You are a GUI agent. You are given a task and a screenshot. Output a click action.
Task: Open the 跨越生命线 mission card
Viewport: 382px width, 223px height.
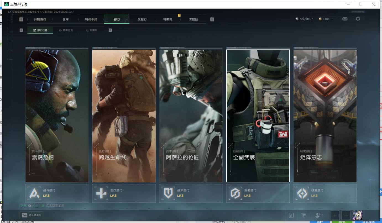(124, 116)
